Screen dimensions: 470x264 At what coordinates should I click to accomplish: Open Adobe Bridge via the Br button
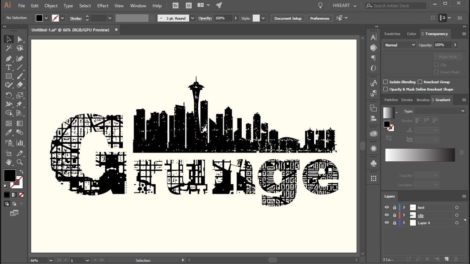(x=176, y=5)
